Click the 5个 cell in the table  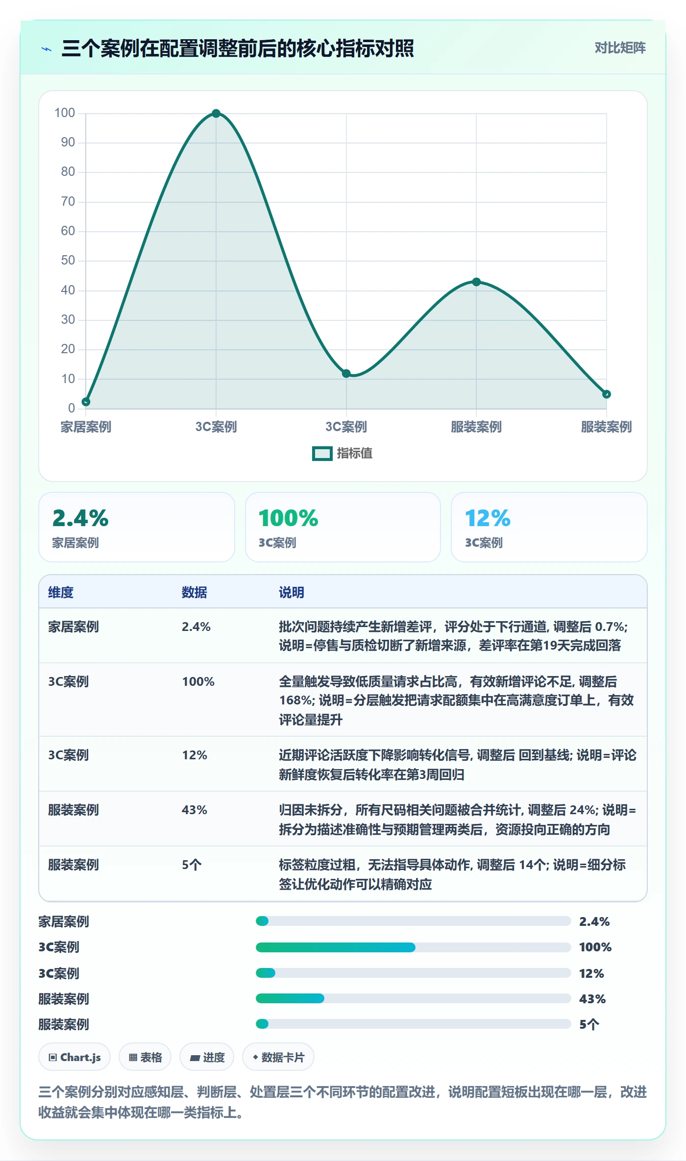coord(192,865)
